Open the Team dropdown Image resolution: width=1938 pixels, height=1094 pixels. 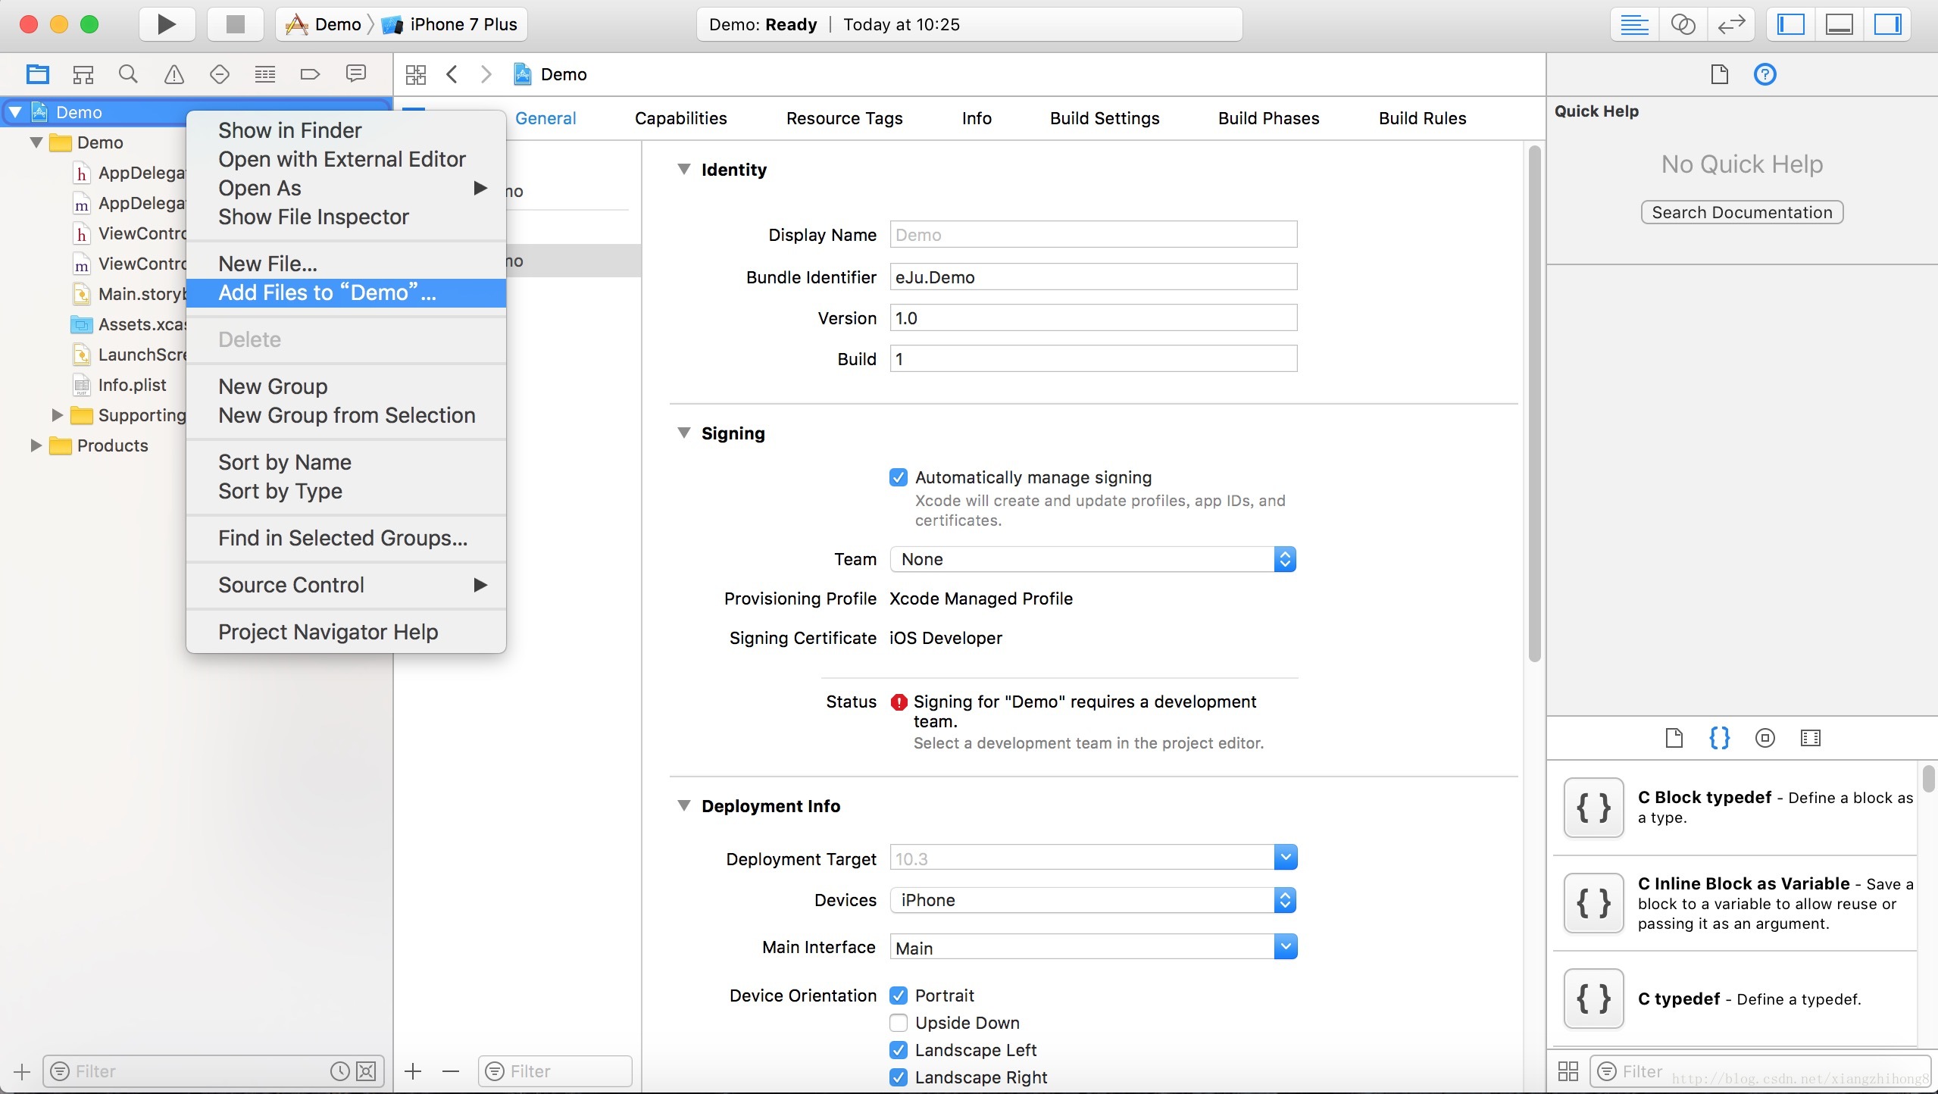[1093, 559]
